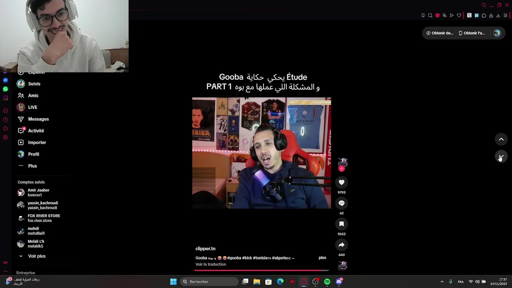Open Extensions in the browser sidebar
Screen dimensions: 512x288
(5, 128)
